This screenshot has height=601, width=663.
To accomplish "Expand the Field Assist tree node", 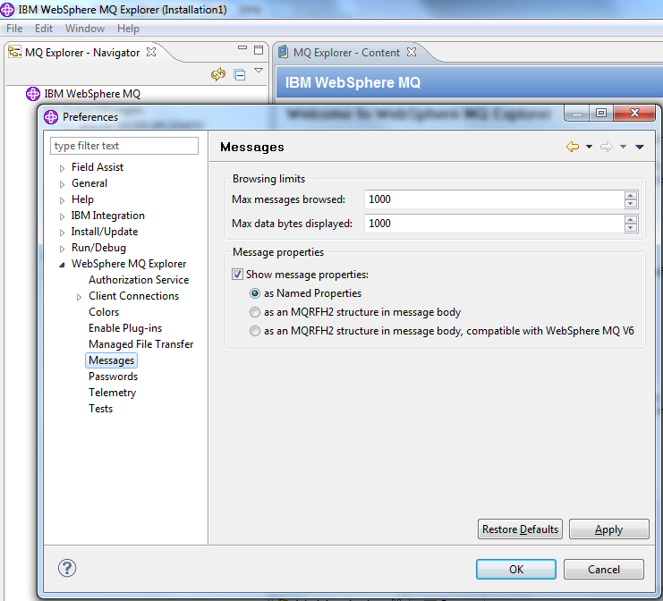I will [62, 168].
